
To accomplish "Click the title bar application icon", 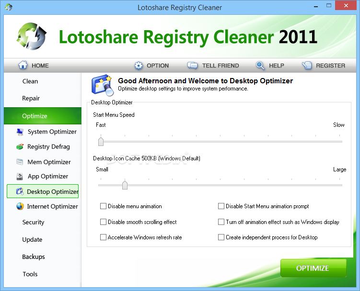I will coord(9,7).
